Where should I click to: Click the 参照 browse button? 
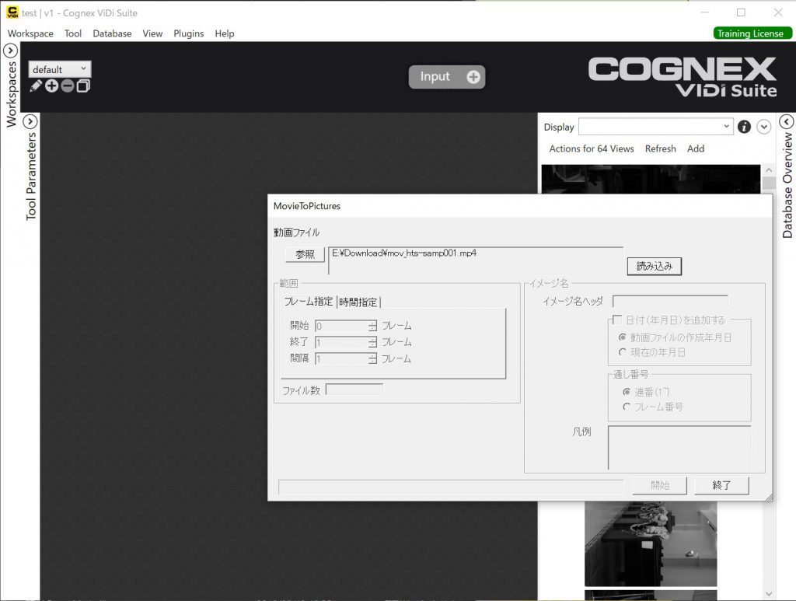(305, 254)
